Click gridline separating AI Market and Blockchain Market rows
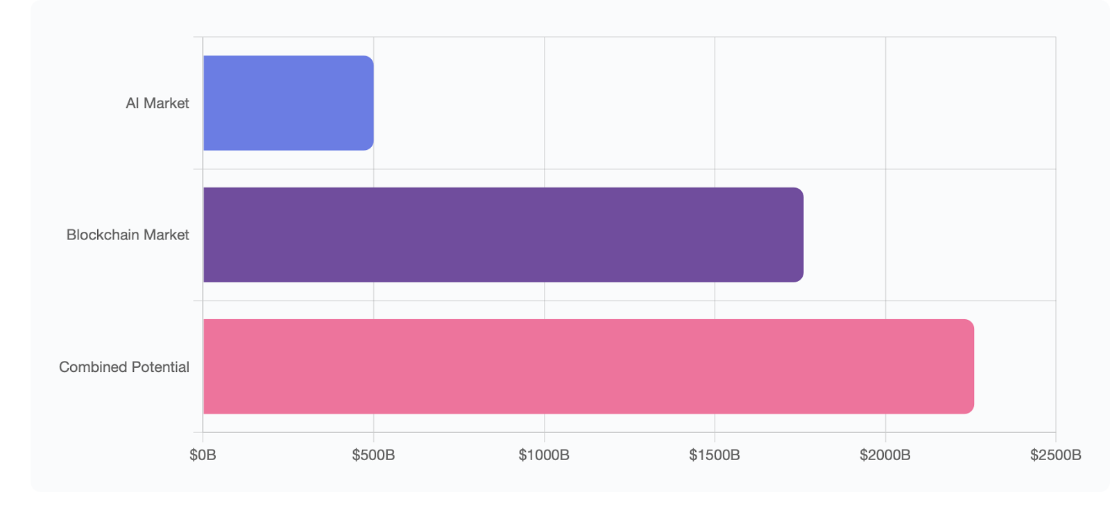The width and height of the screenshot is (1110, 508). tap(624, 169)
